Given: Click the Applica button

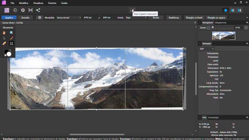Looking at the screenshot, I should coord(9,18).
